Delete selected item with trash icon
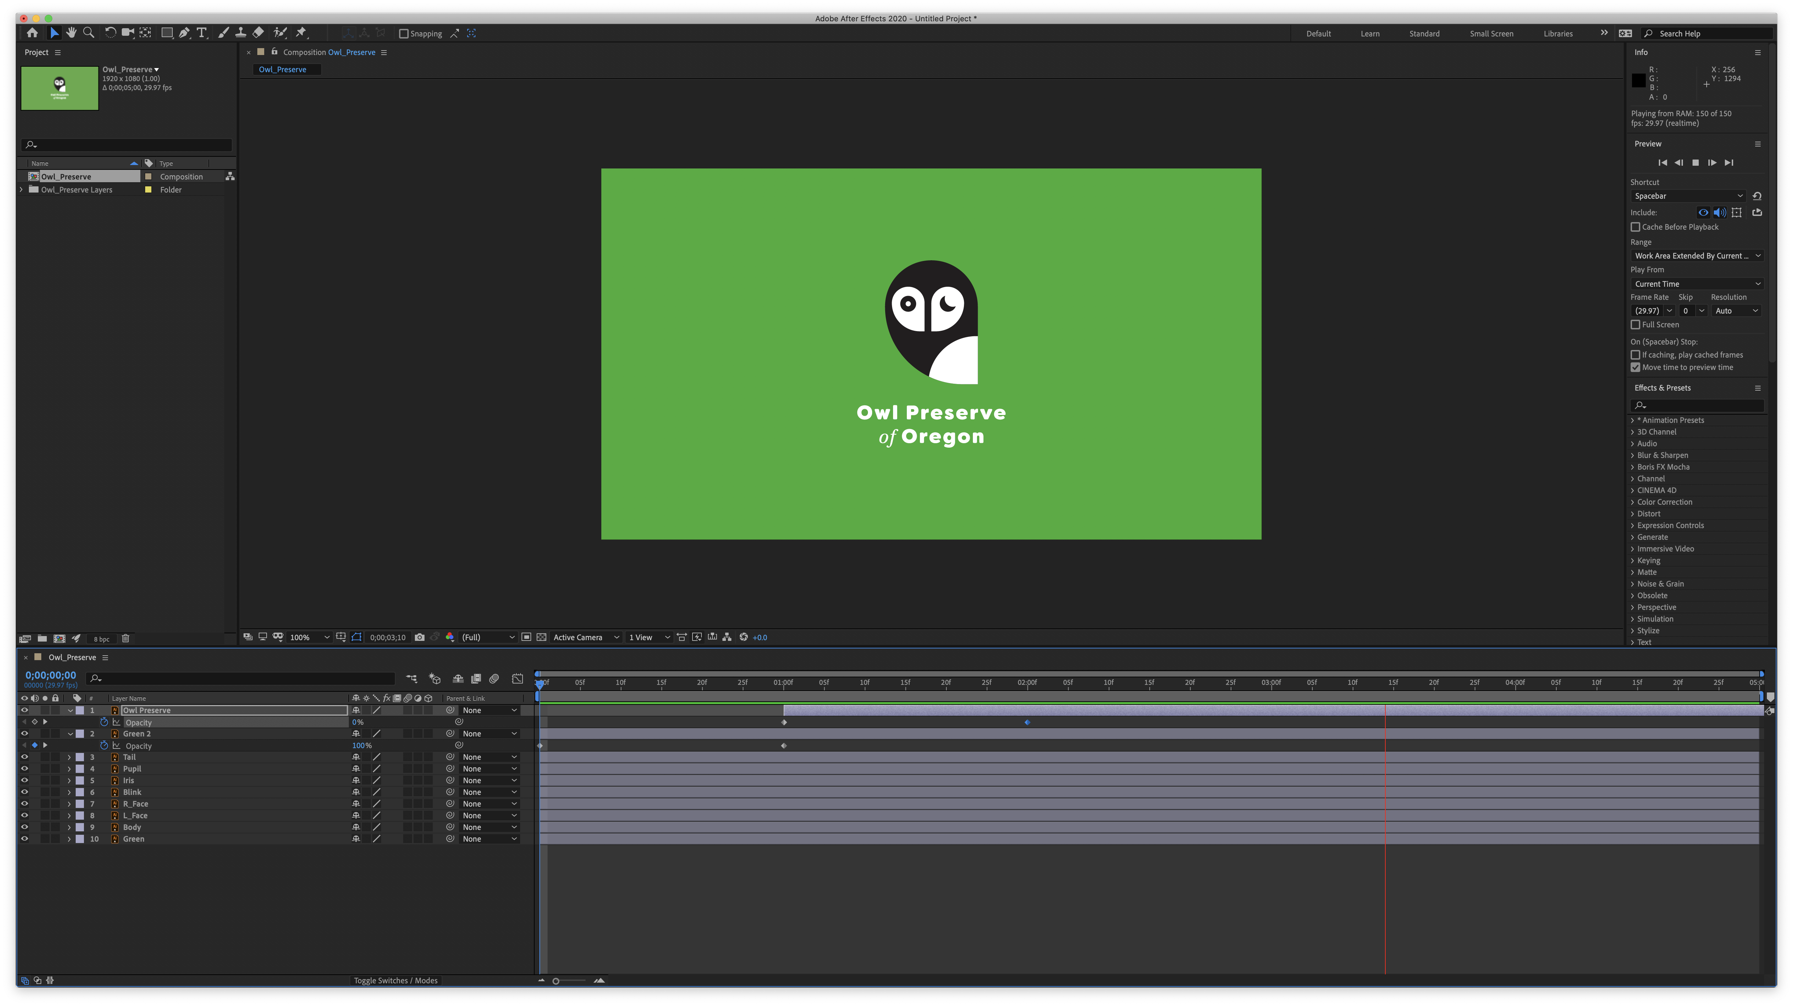 pyautogui.click(x=125, y=639)
